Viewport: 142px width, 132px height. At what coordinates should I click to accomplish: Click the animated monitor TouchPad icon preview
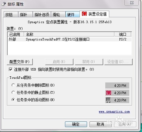pos(108,100)
